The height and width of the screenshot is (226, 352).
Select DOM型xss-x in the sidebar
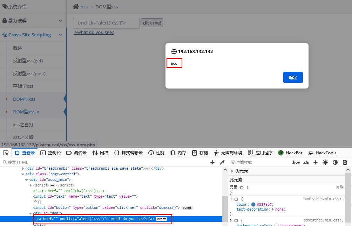tap(26, 112)
